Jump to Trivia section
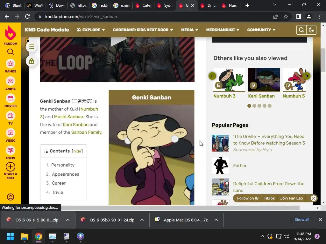The height and width of the screenshot is (244, 326). (x=57, y=192)
